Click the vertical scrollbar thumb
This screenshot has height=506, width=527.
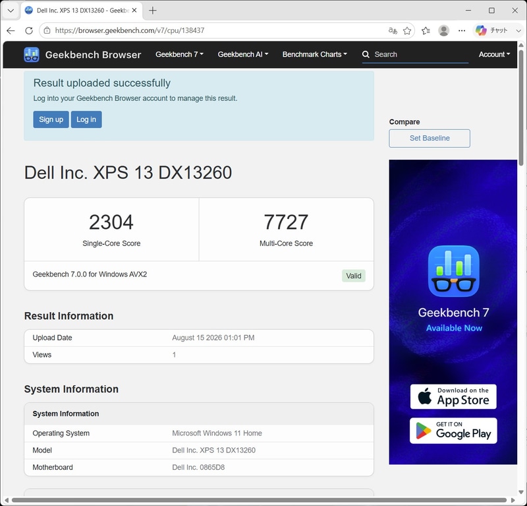pos(521,108)
